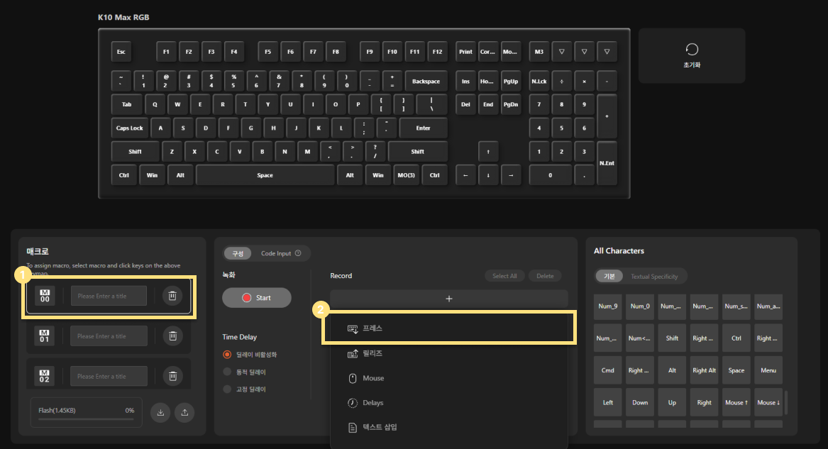Click the help icon next to Code Input
Screen dimensions: 828x449
click(x=298, y=253)
